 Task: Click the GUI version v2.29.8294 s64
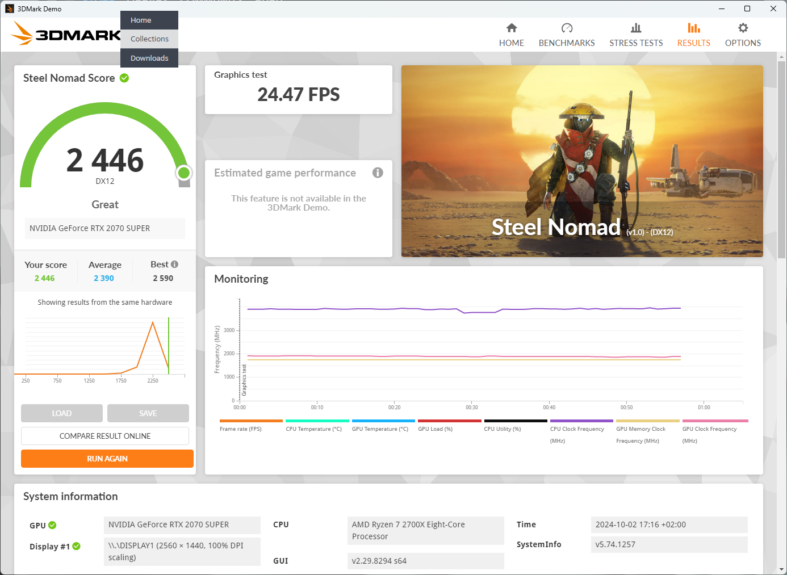(425, 561)
